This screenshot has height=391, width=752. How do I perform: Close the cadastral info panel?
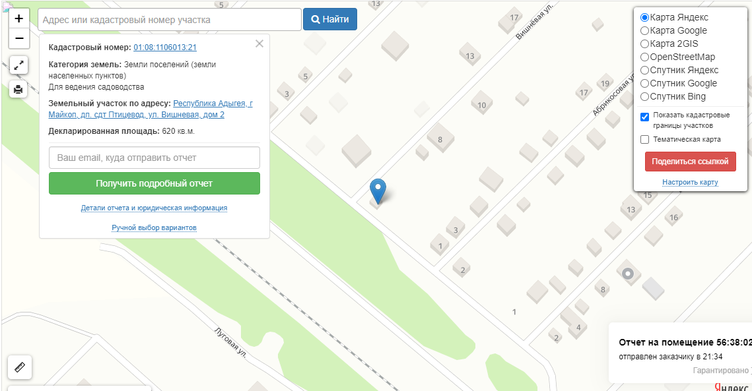click(x=259, y=44)
